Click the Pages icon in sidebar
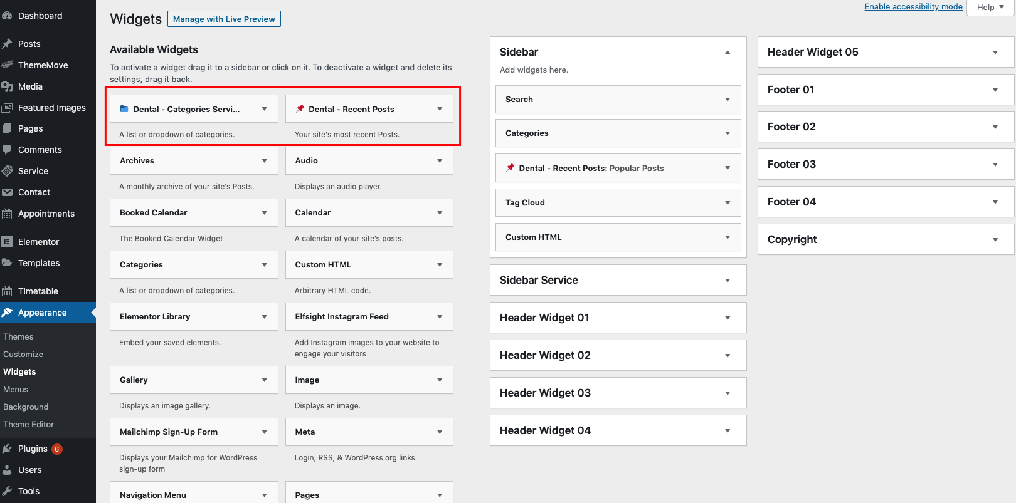1016x503 pixels. click(x=7, y=128)
